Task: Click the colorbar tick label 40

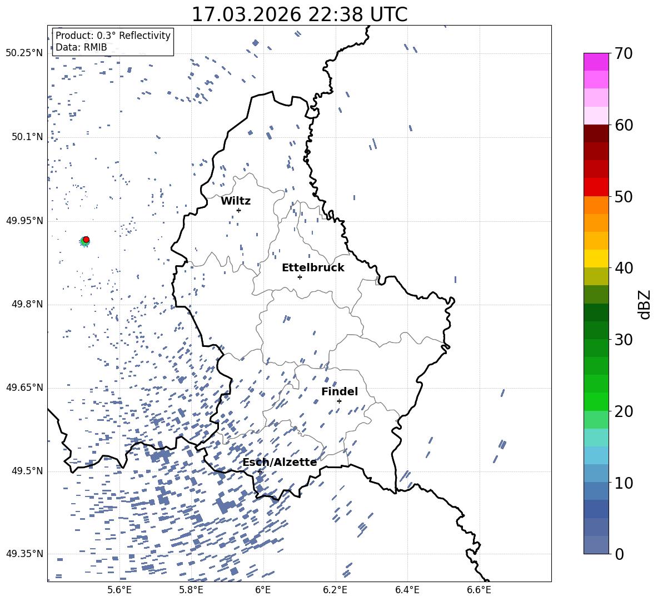Action: click(x=624, y=268)
